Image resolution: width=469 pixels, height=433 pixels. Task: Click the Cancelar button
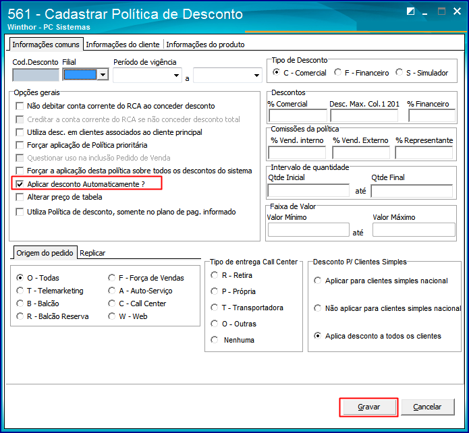click(x=427, y=407)
